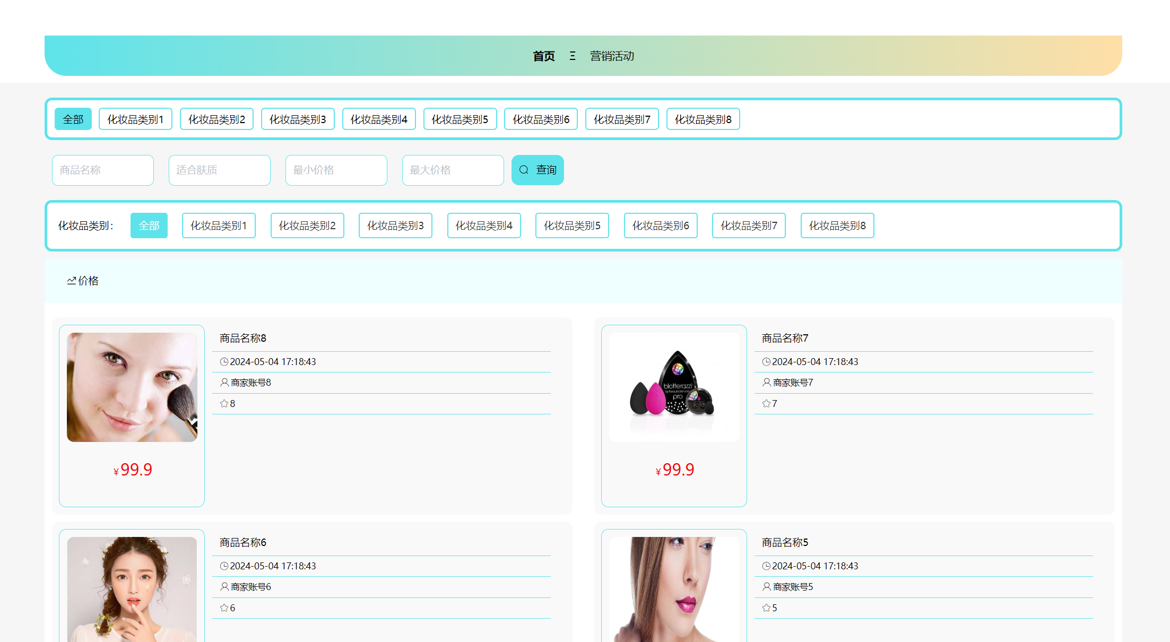The height and width of the screenshot is (642, 1170).
Task: Select 化妆品类别6 in the top category bar
Action: coord(541,119)
